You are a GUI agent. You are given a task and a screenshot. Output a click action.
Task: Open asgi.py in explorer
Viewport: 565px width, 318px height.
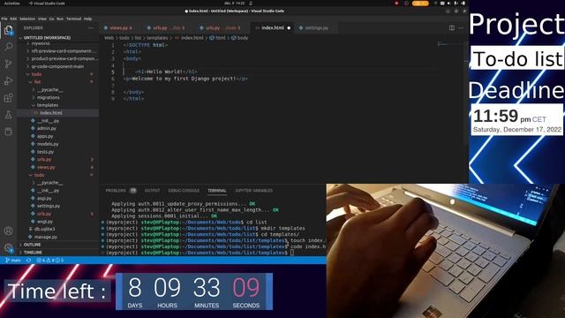44,198
